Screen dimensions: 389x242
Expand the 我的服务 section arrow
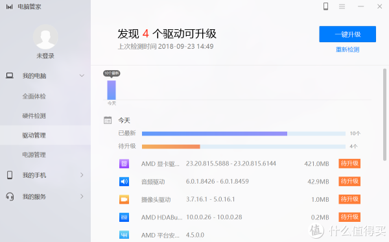pyautogui.click(x=82, y=197)
